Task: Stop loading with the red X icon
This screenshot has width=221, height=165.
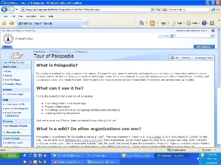Action: (x=165, y=9)
